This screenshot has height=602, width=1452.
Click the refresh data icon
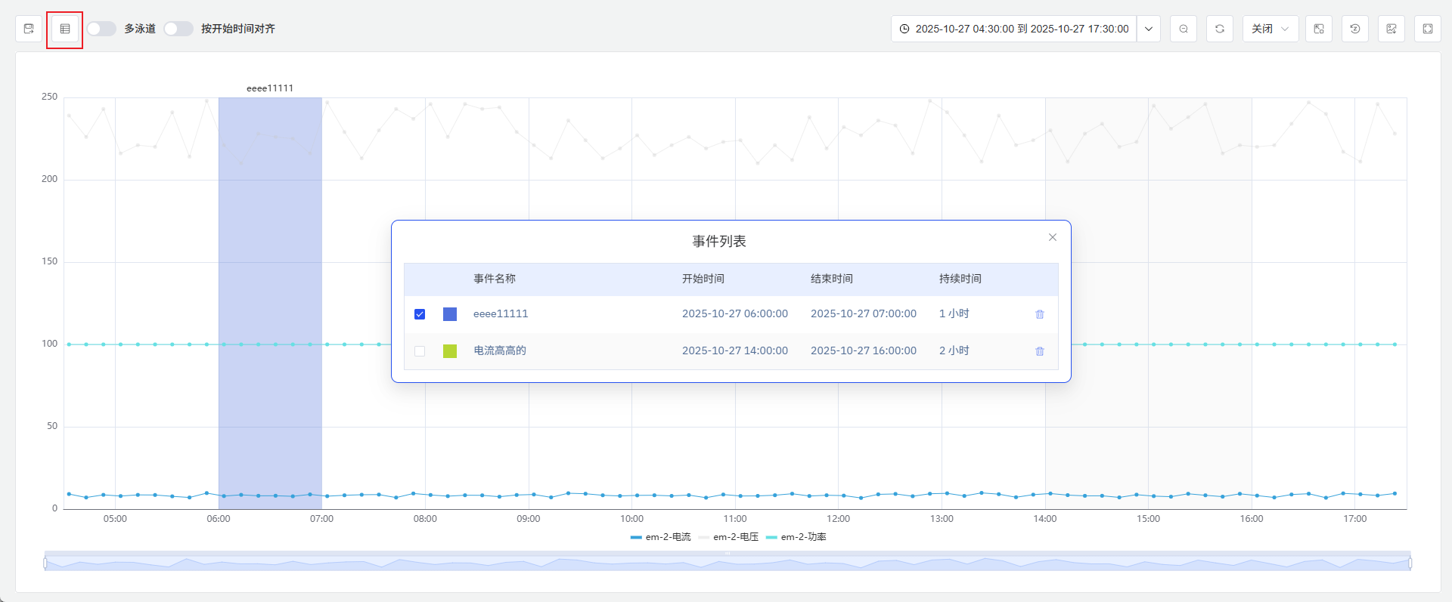click(1220, 29)
